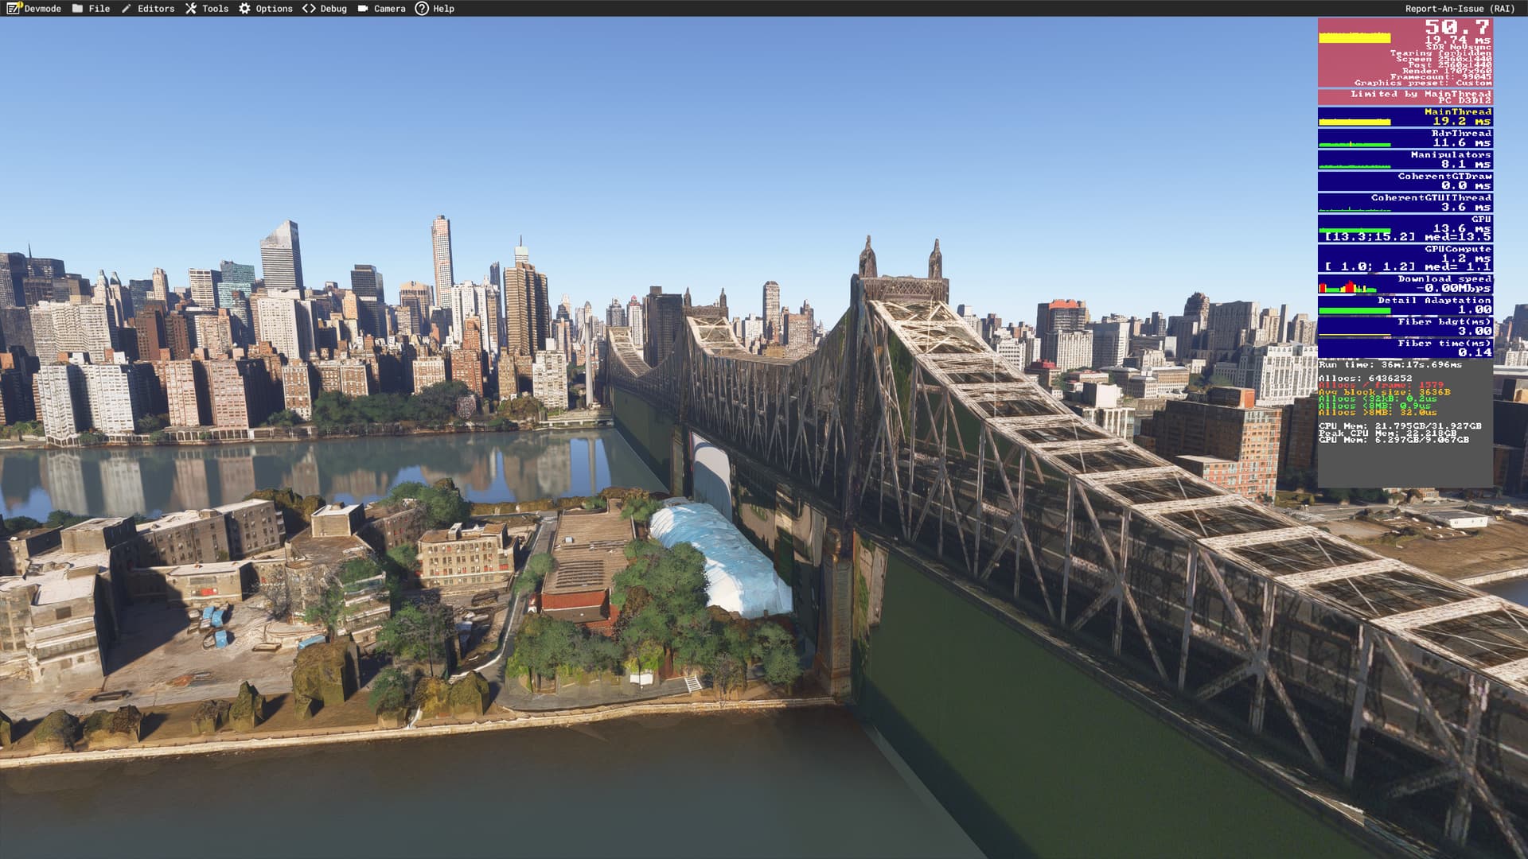
Task: Click the Camera video icon
Action: pyautogui.click(x=363, y=8)
